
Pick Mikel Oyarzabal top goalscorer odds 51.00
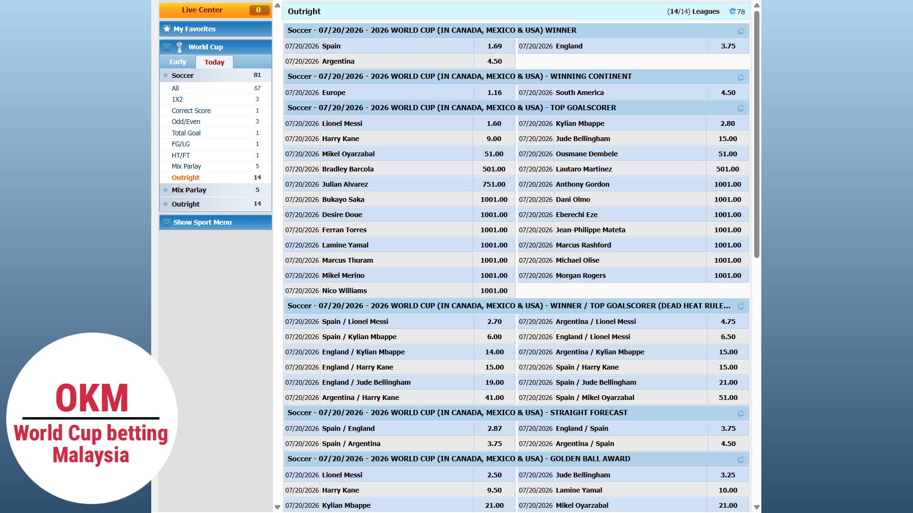[494, 154]
